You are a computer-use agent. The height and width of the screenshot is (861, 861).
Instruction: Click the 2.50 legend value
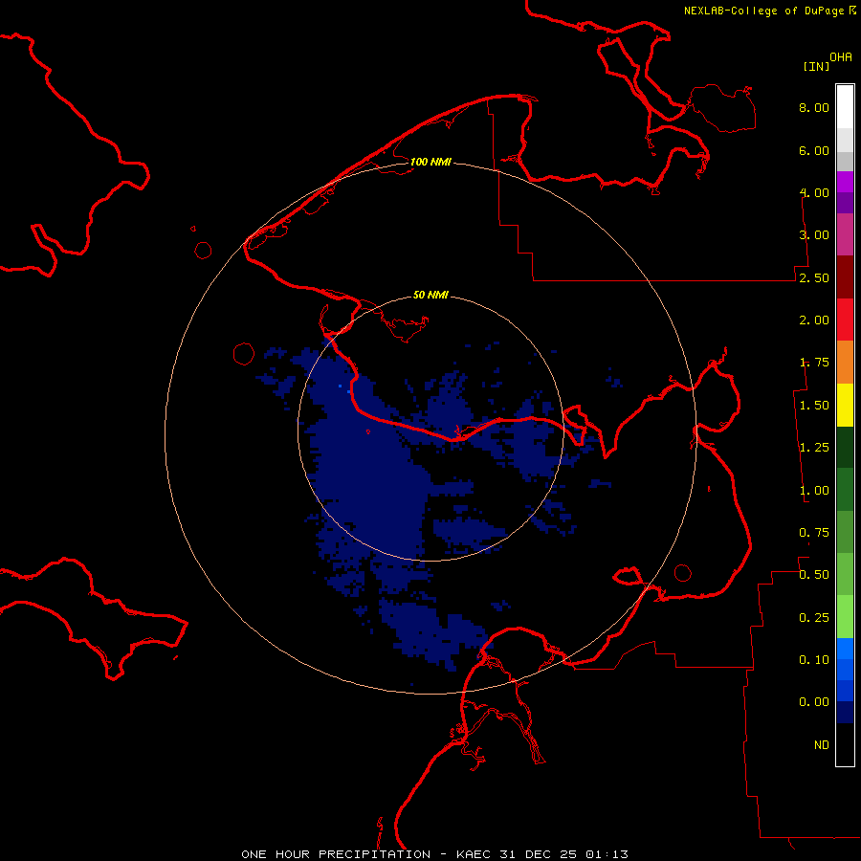(x=814, y=277)
